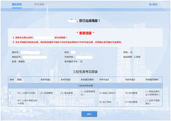Viewport: 171px width, 121px height.
Task: Select the 811-上海杉达学院 table cell
Action: [26, 93]
